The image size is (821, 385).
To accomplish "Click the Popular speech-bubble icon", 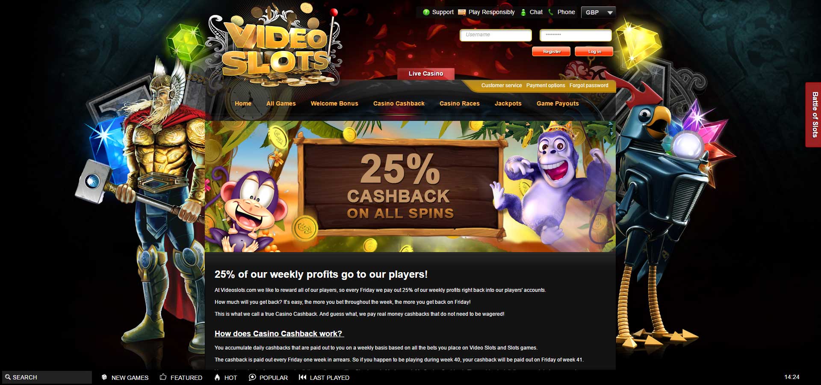I will click(252, 377).
